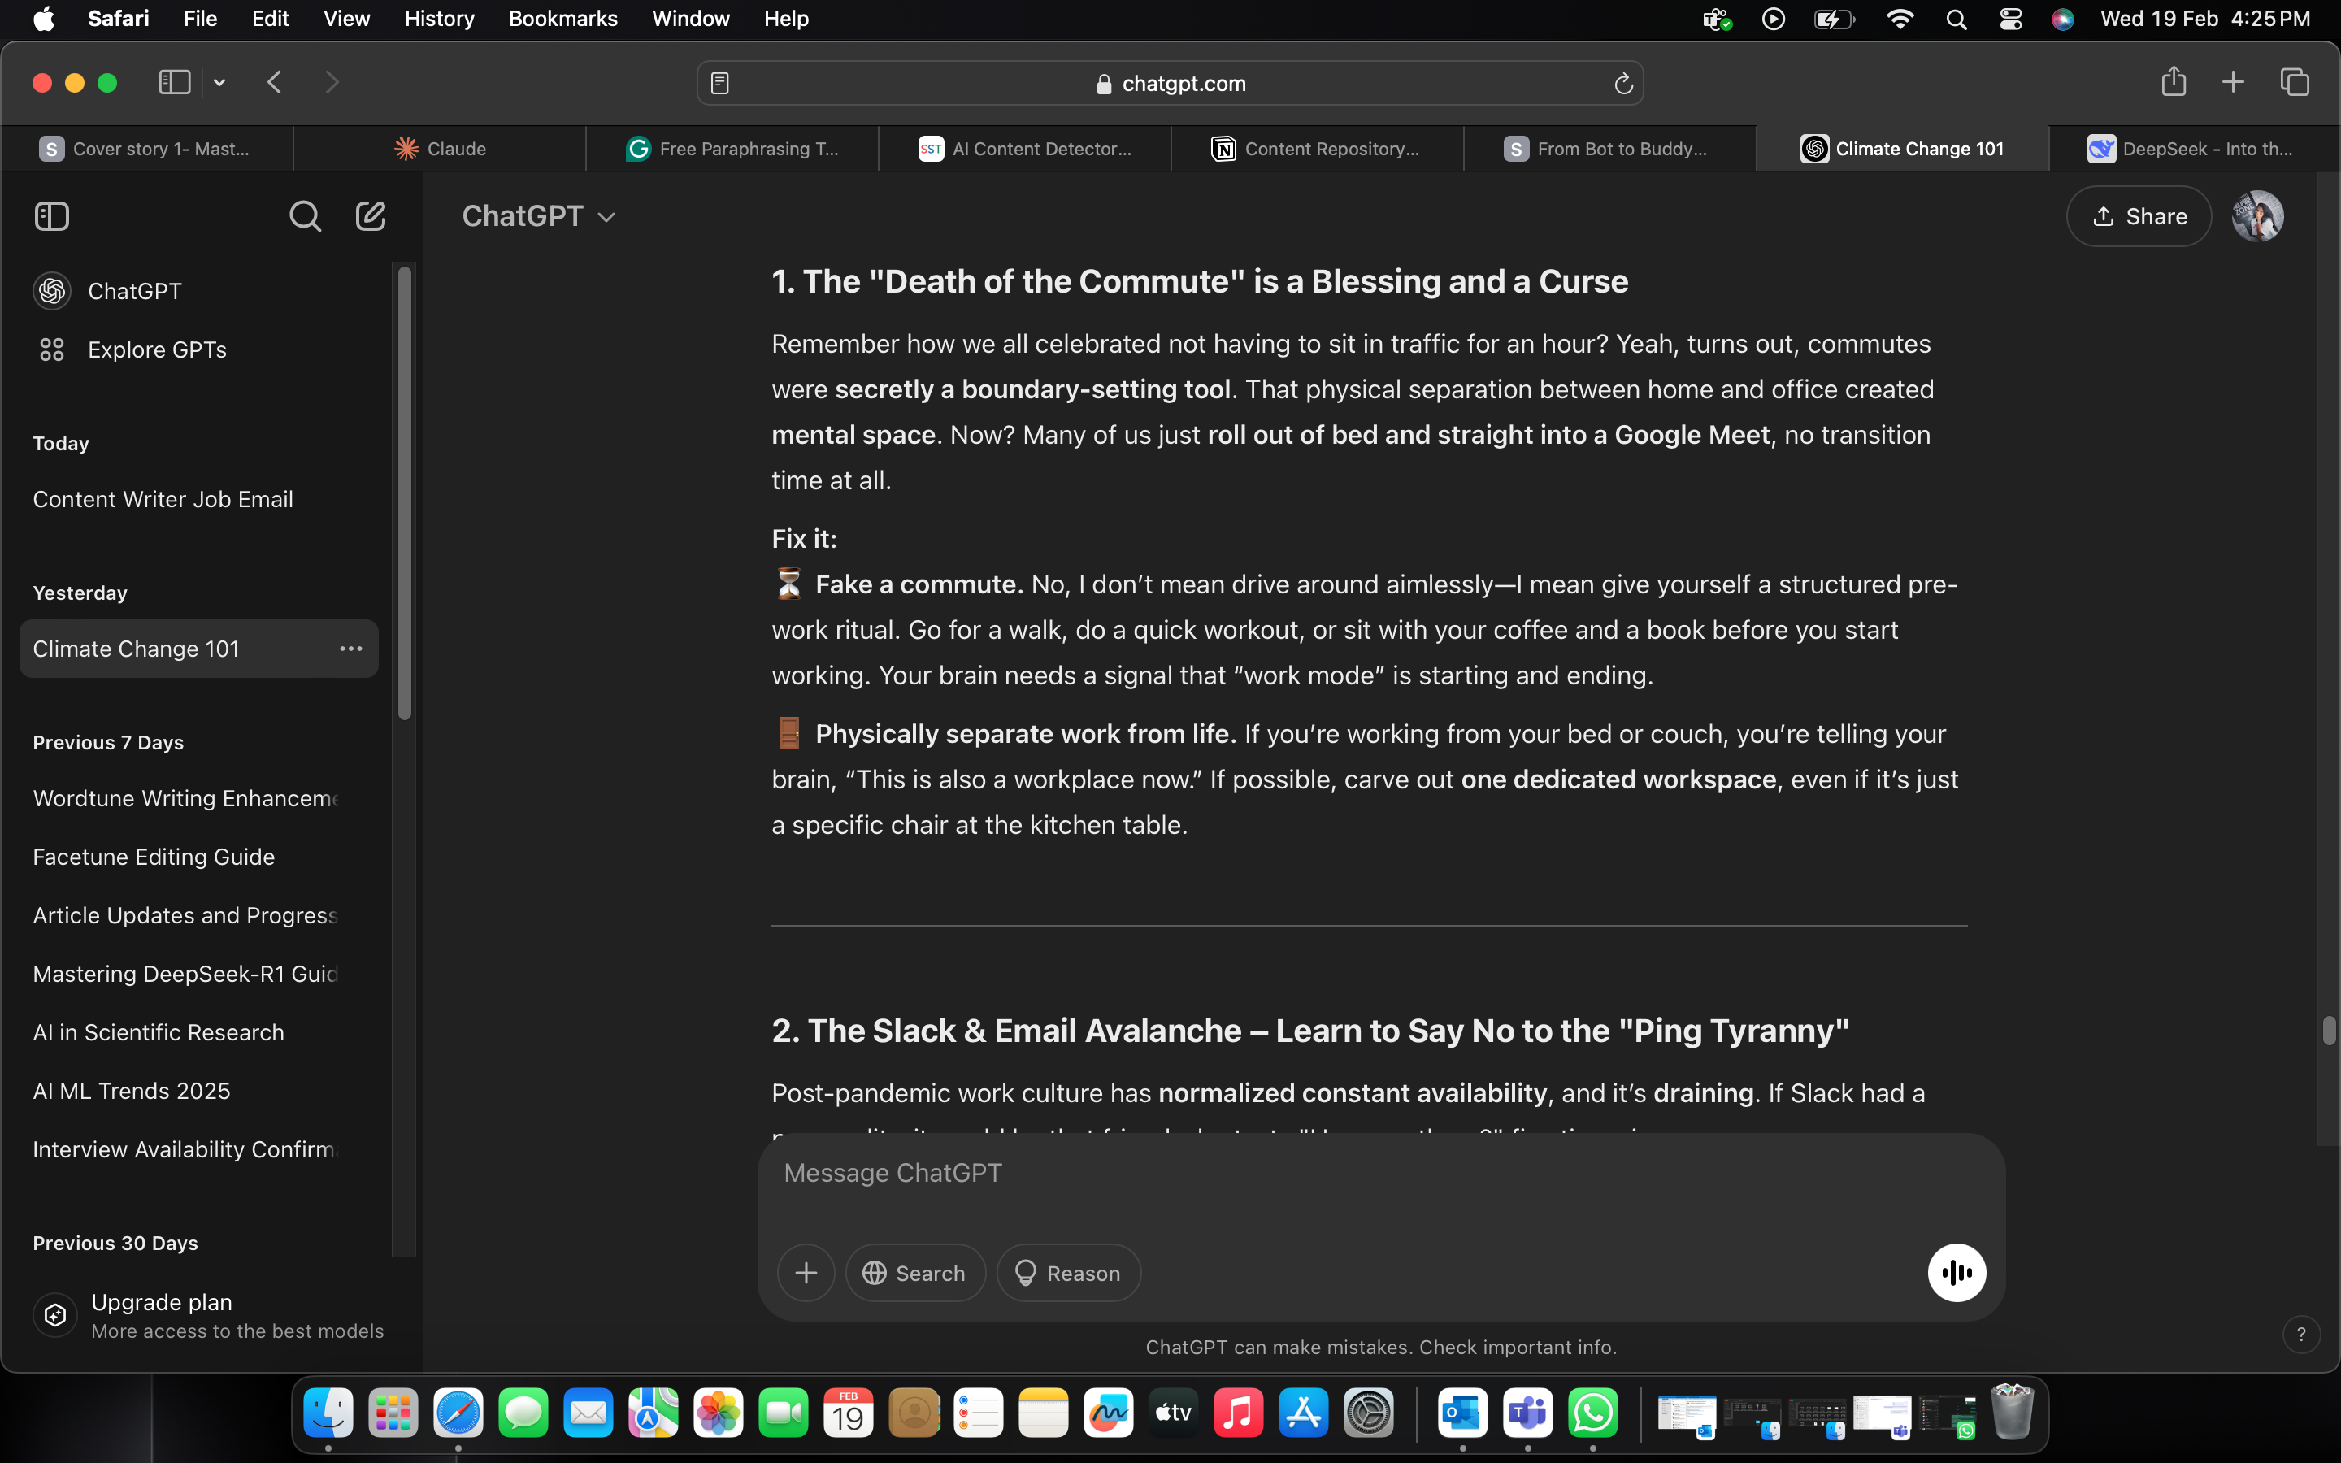Open Article Updates and Progress chat
Image resolution: width=2341 pixels, height=1463 pixels.
(x=198, y=915)
